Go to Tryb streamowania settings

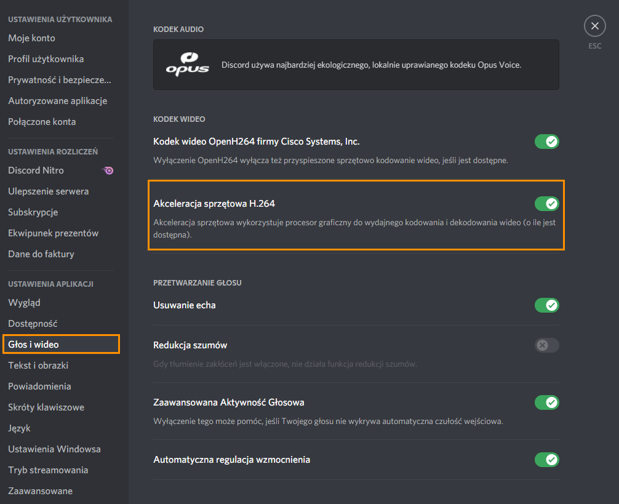(48, 470)
